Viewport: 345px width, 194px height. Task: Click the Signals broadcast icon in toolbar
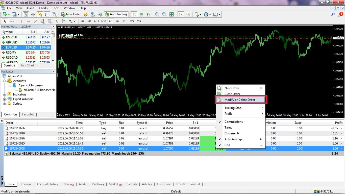click(100, 14)
